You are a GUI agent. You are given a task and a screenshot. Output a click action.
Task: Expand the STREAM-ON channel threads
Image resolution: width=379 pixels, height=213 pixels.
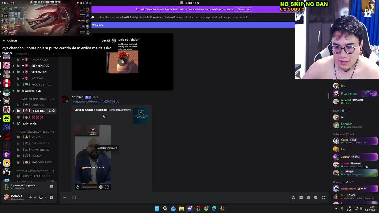(x=13, y=72)
